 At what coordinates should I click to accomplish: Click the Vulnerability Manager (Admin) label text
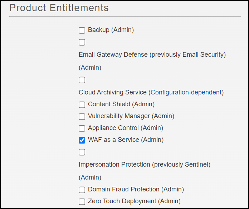[131, 116]
